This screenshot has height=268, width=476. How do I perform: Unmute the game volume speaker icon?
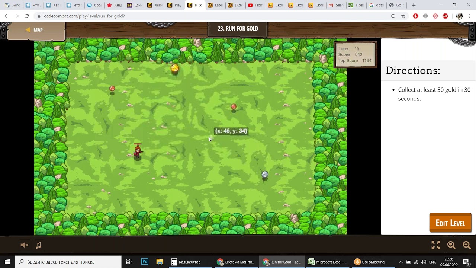pyautogui.click(x=24, y=245)
